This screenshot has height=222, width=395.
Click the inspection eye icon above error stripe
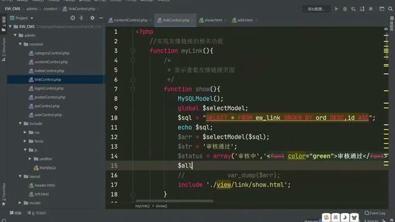[386, 29]
